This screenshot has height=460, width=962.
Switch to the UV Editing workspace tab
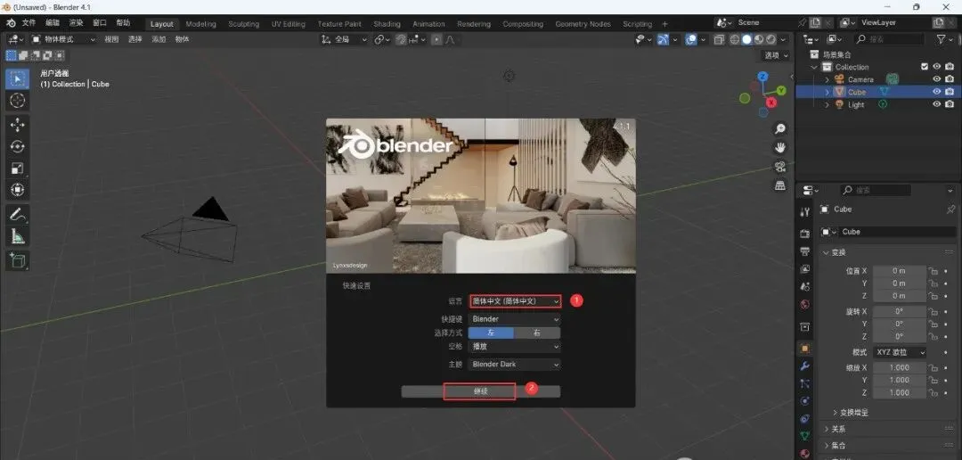289,24
